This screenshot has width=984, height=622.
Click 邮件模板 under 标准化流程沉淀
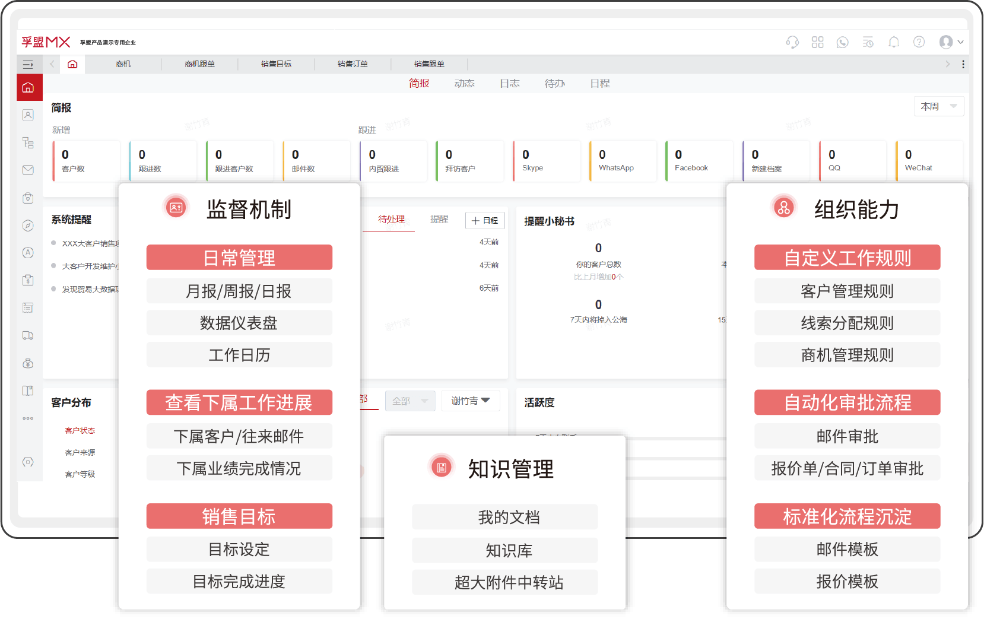(847, 549)
